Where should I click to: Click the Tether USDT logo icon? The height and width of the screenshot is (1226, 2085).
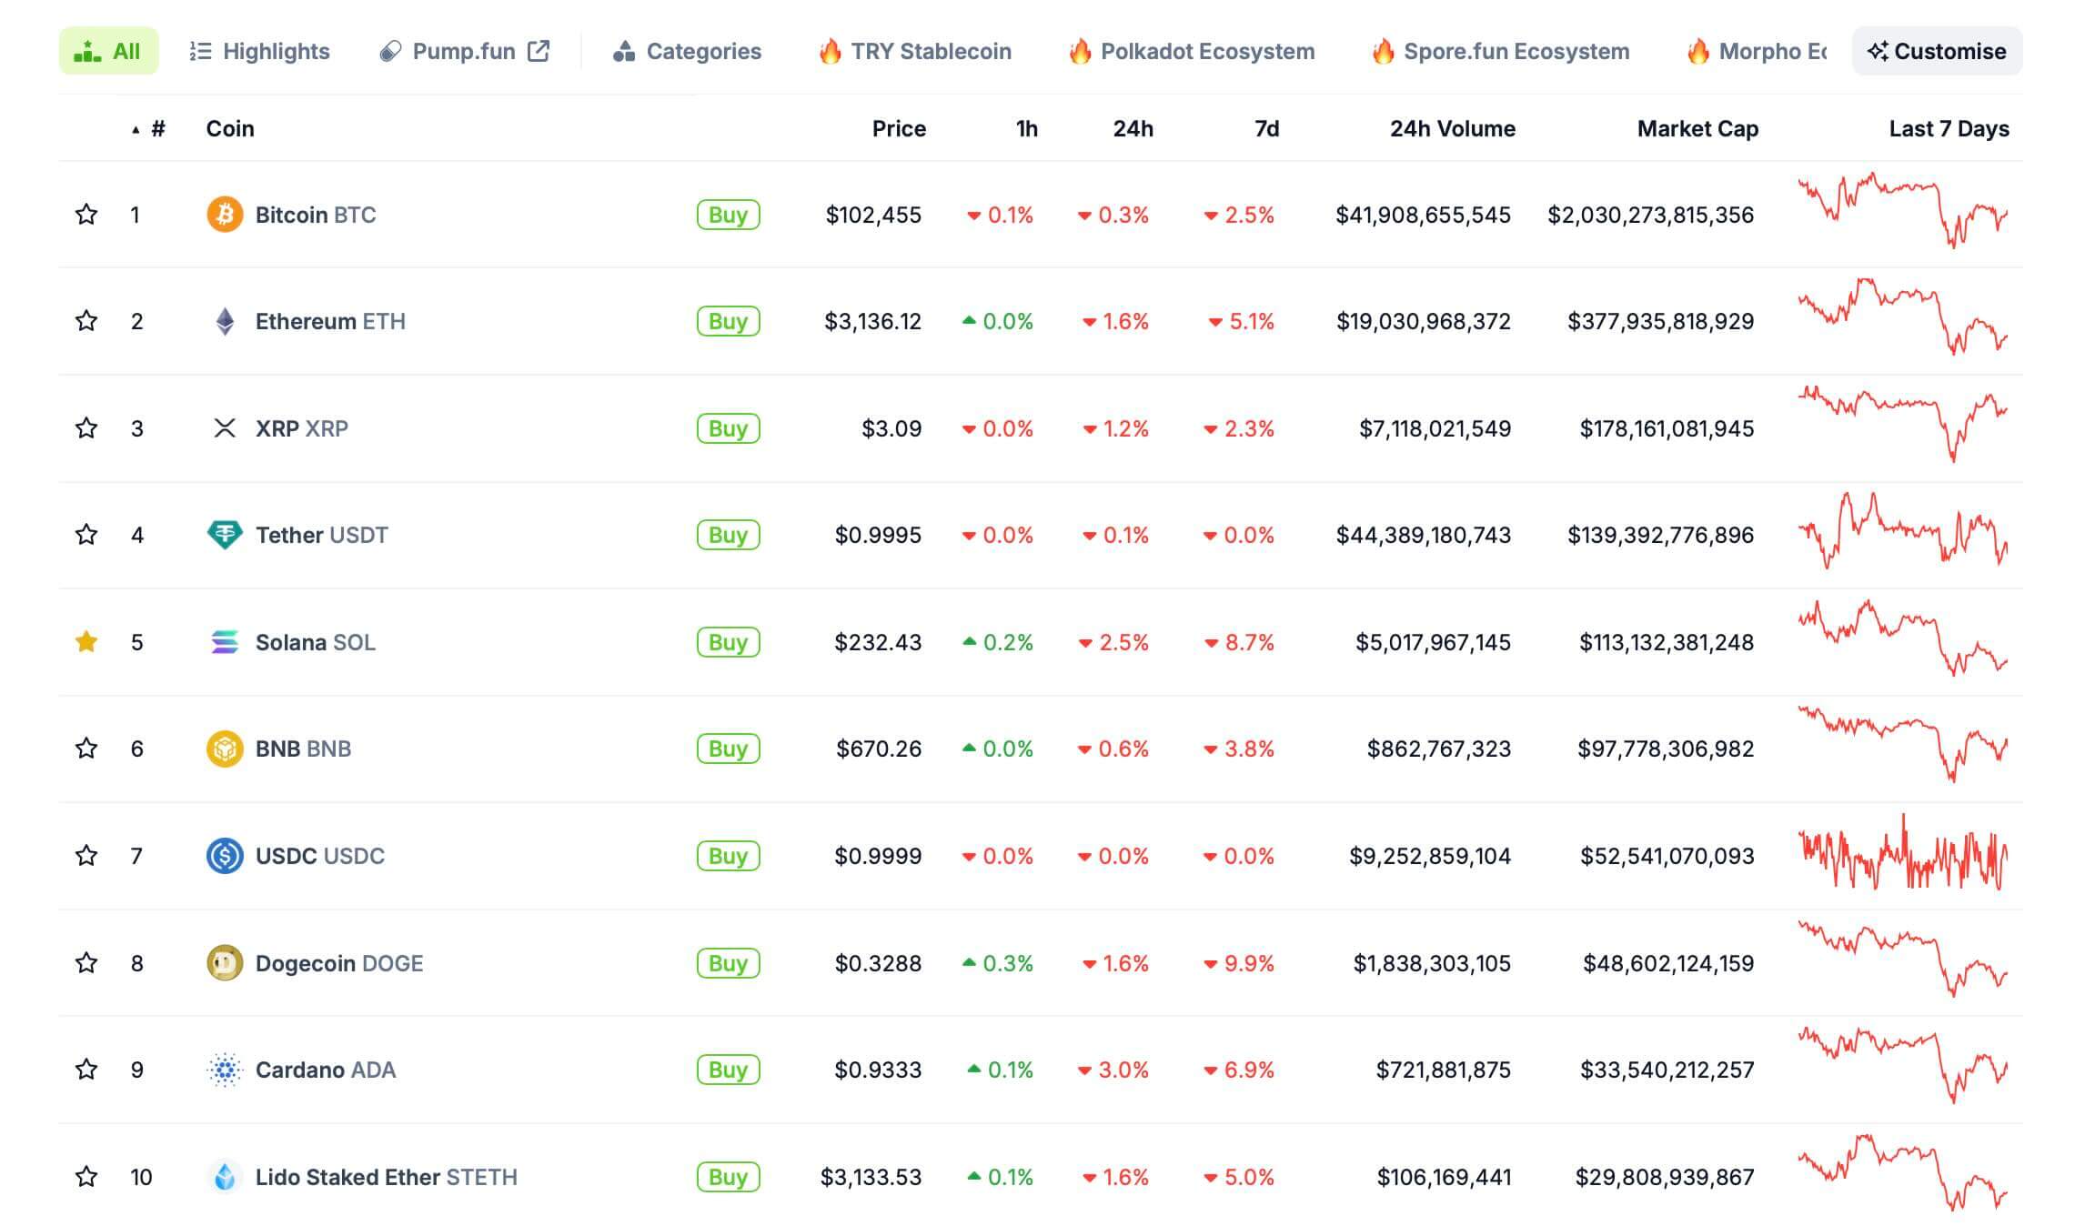coord(225,535)
